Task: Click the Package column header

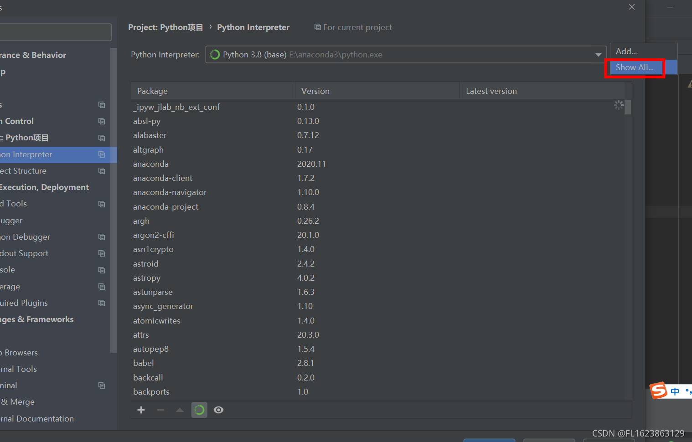Action: click(213, 91)
